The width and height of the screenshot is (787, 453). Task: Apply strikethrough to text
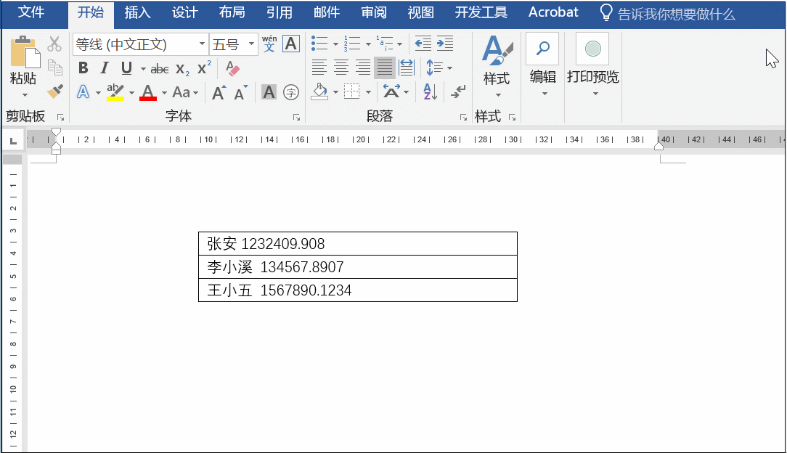[x=159, y=68]
